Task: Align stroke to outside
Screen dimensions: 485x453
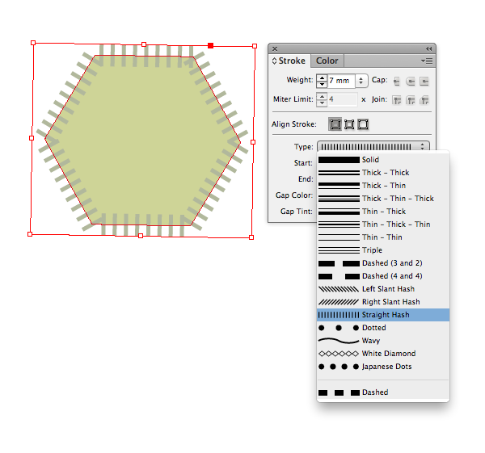Action: pos(363,124)
